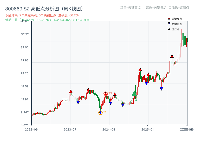
Task: Click the green 入场 entry arrow marker
Action: 134,94
